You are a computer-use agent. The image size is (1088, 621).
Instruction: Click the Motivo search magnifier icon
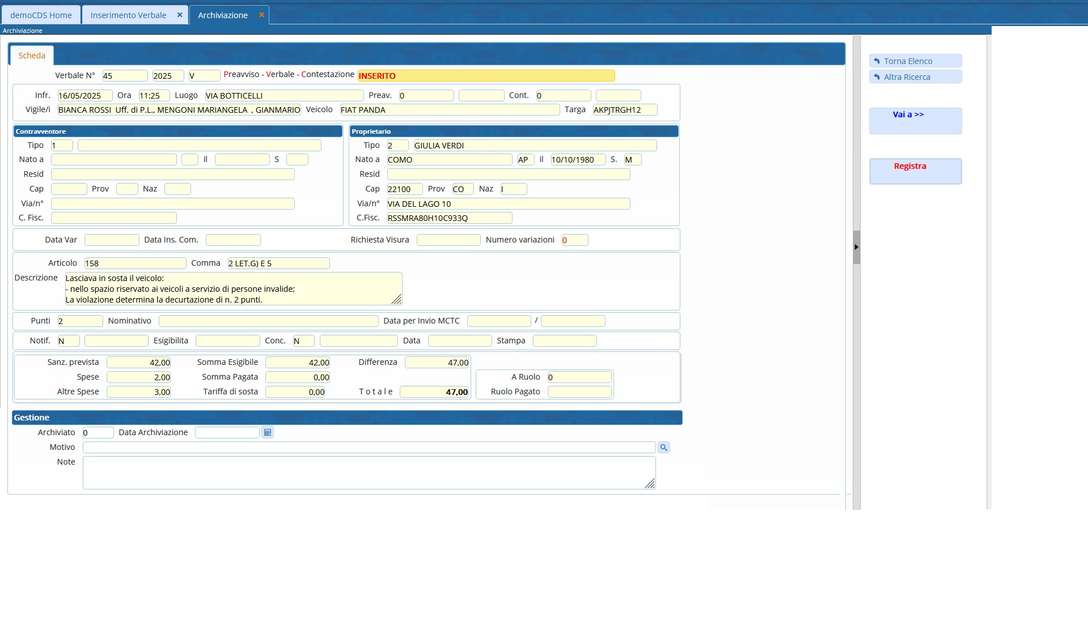point(663,448)
